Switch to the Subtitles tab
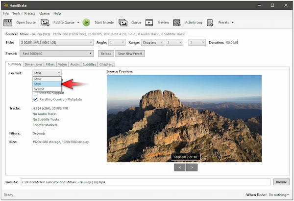This screenshot has width=294, height=201. (89, 64)
